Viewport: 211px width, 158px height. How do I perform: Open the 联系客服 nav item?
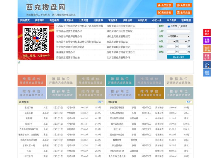186,20
